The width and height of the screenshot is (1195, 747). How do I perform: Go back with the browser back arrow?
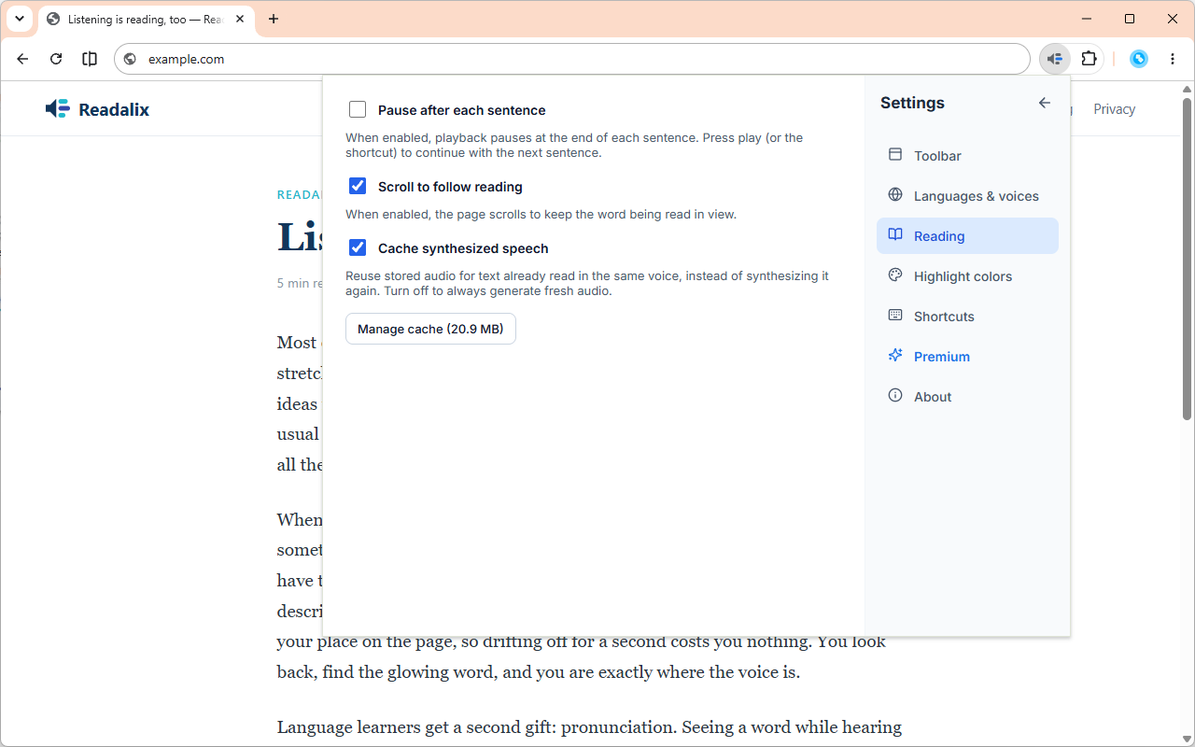pyautogui.click(x=22, y=59)
